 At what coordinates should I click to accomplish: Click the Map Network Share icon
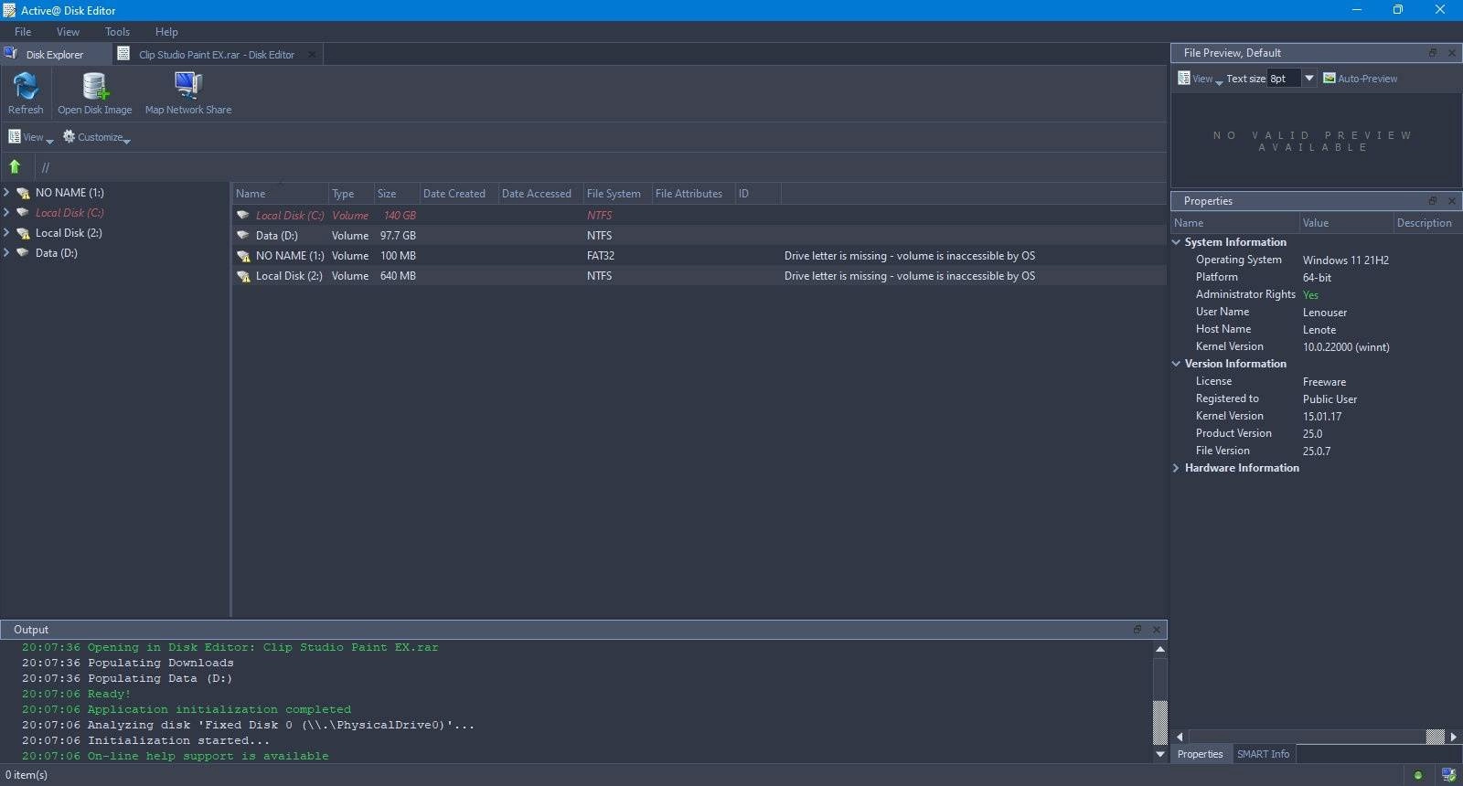point(188,93)
